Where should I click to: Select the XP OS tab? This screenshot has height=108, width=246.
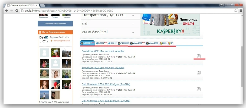click(x=170, y=43)
